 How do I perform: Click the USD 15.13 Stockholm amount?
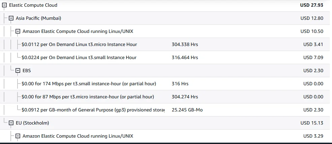coord(312,123)
